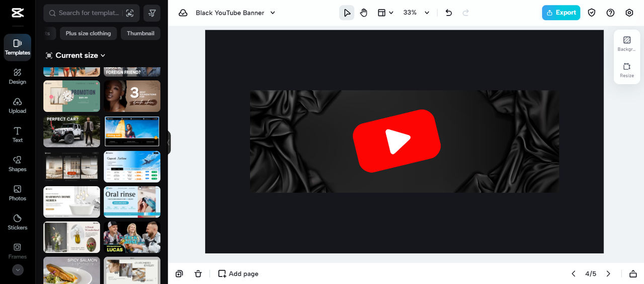Open the shield privacy icon
This screenshot has width=644, height=284.
[x=592, y=13]
